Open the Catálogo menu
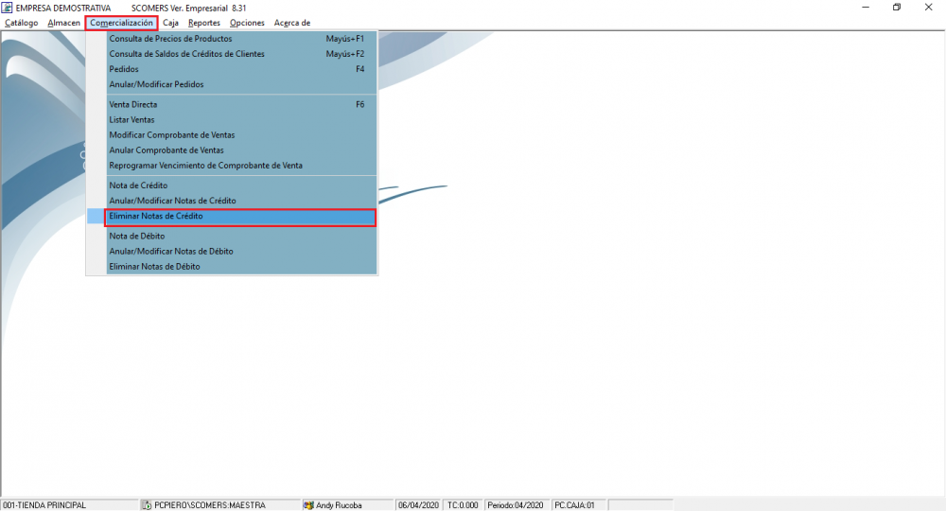 tap(21, 23)
